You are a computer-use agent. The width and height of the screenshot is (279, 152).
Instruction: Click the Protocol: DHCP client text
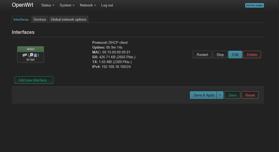tap(110, 43)
